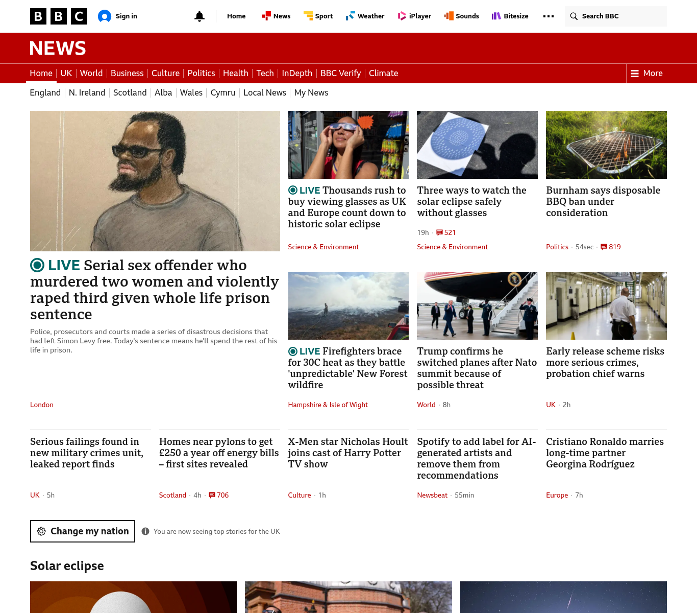Open the Local News link

point(265,93)
